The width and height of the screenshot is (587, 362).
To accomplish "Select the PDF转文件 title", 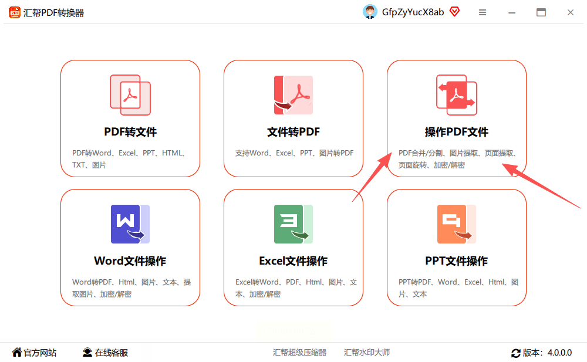I will coord(130,132).
